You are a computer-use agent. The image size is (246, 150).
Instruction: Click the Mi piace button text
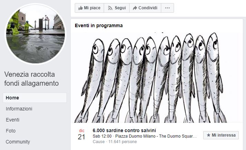click(92, 8)
